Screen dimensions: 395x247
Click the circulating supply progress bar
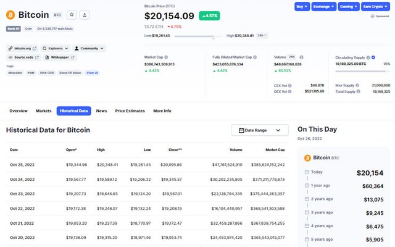pyautogui.click(x=362, y=72)
